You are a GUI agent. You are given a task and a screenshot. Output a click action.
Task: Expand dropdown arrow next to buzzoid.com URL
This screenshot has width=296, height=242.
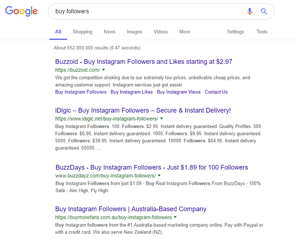point(104,70)
